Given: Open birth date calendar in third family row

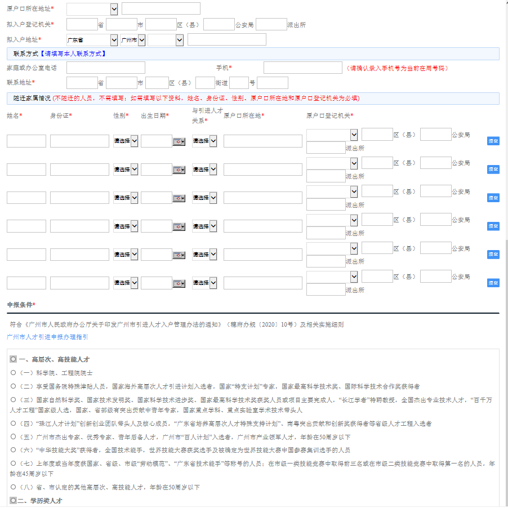Looking at the screenshot, I should point(179,198).
